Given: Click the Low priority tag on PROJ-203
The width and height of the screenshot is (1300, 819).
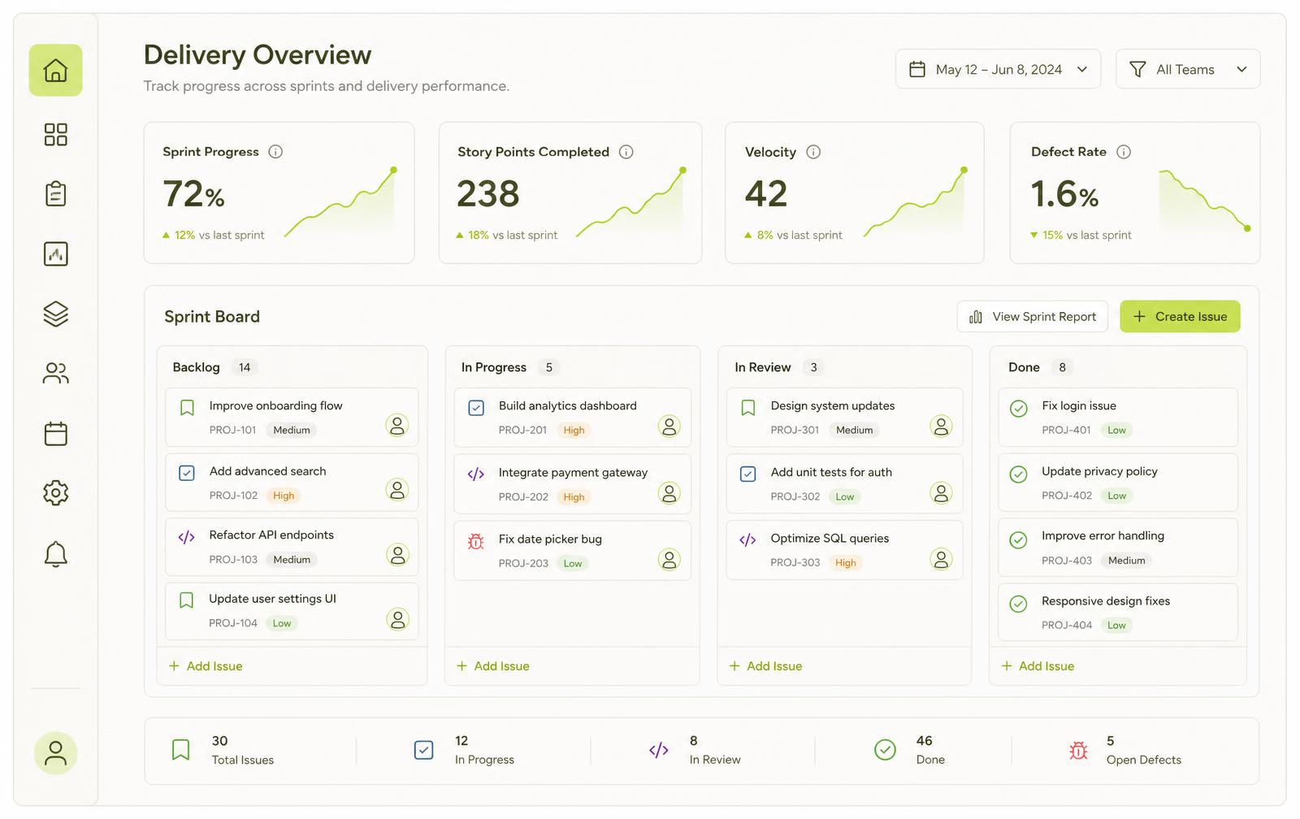Looking at the screenshot, I should tap(573, 564).
